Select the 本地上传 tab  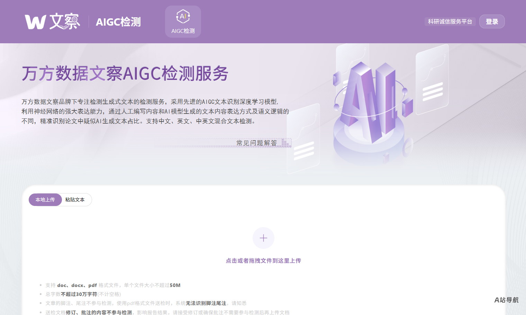pyautogui.click(x=45, y=200)
